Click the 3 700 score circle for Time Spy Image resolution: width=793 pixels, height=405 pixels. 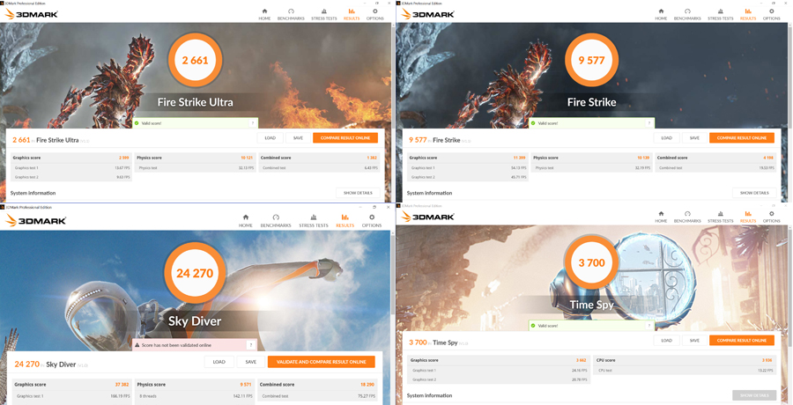coord(592,263)
